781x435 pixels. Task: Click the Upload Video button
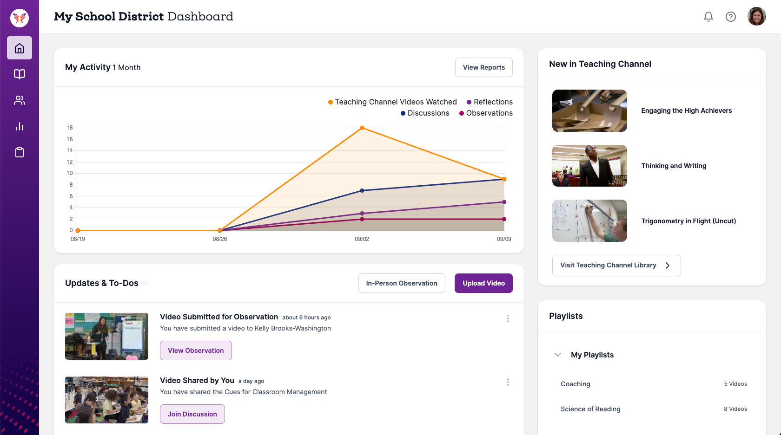click(483, 283)
